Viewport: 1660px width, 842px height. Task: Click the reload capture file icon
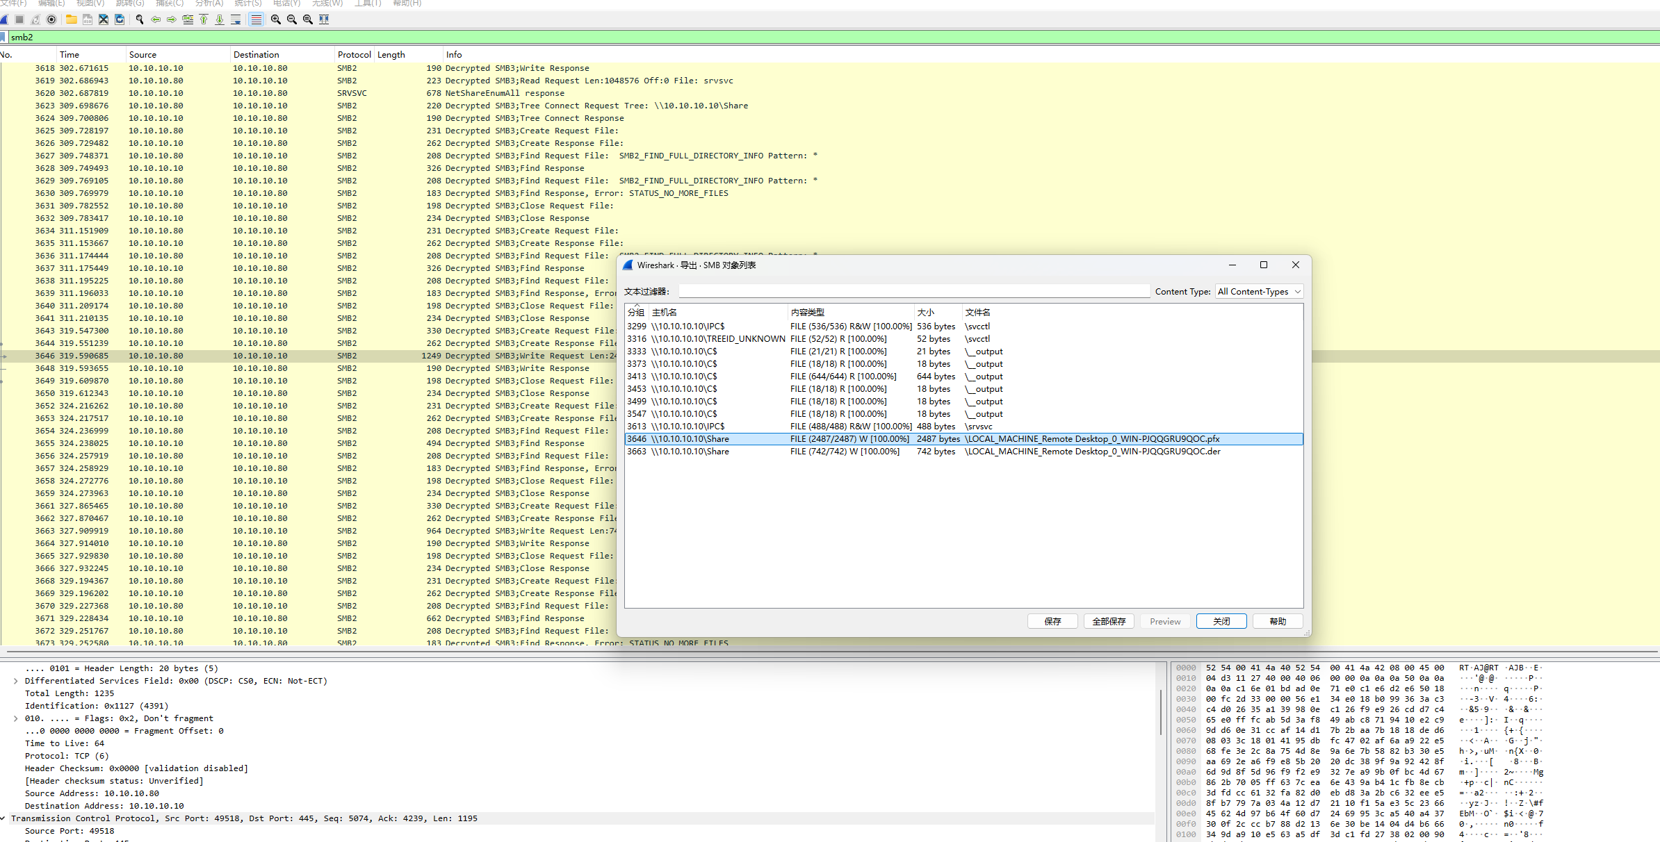[x=120, y=19]
